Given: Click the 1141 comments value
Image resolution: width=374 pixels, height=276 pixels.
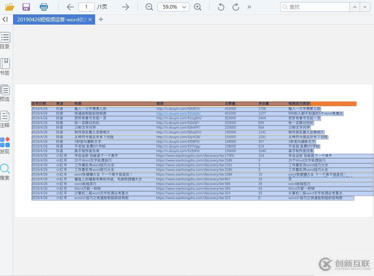Looking at the screenshot, I should [x=262, y=132].
